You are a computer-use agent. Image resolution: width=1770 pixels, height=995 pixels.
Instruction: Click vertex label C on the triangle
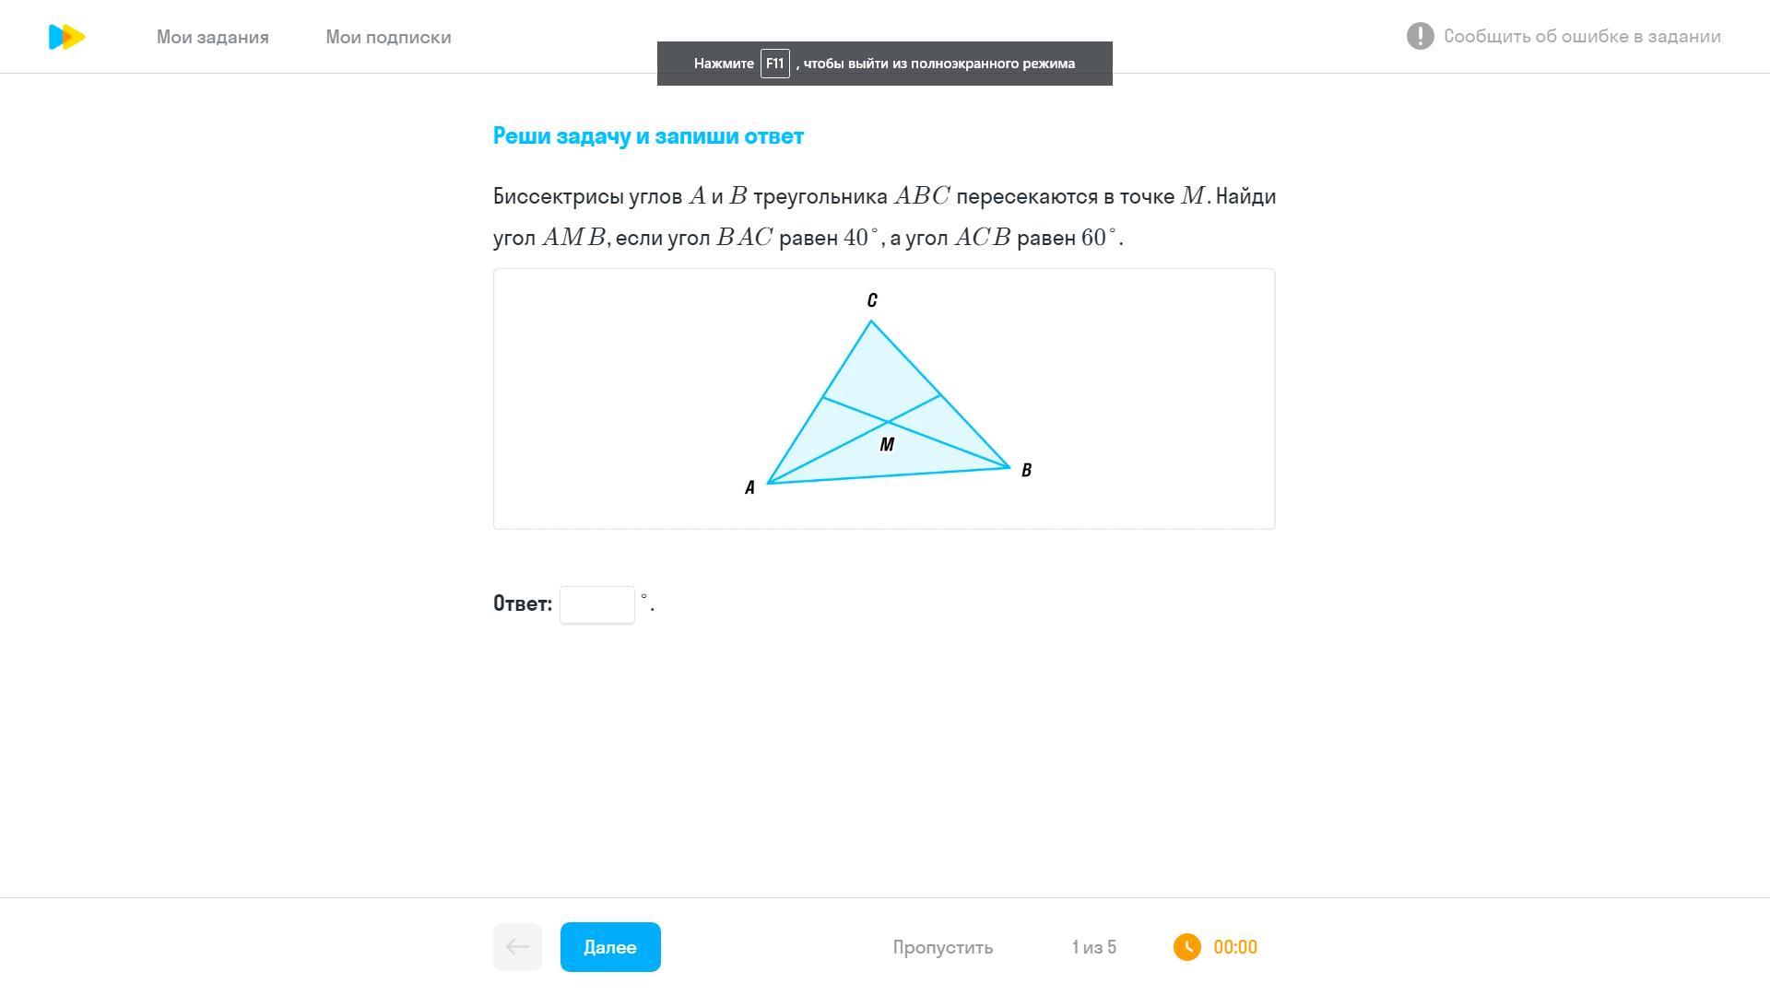(x=872, y=300)
